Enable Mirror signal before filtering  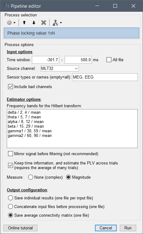[x=11, y=154]
